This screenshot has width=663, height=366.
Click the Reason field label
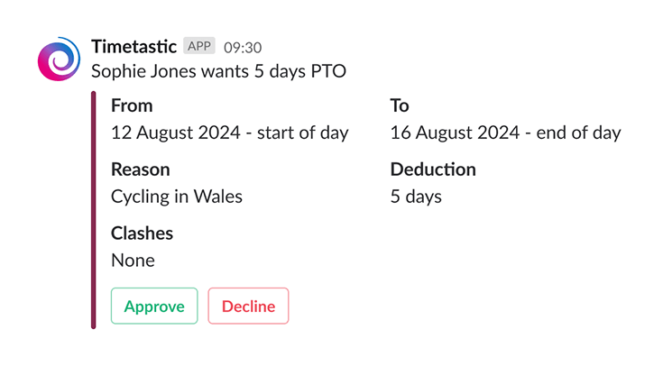pos(140,169)
